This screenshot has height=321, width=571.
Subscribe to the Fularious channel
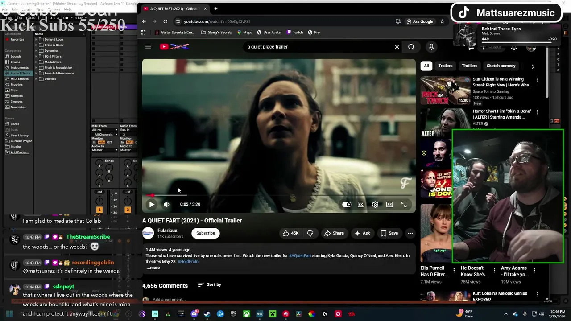click(206, 233)
